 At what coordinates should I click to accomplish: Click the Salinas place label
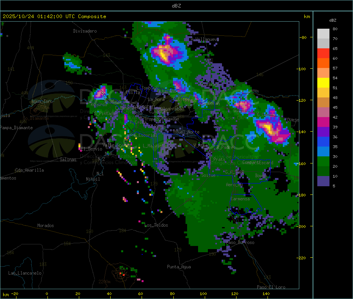coord(68,160)
